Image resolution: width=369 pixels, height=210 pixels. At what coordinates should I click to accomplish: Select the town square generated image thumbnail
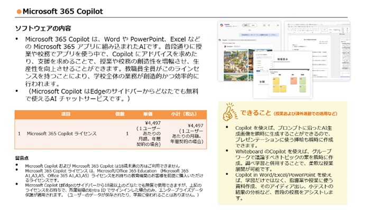236,61
